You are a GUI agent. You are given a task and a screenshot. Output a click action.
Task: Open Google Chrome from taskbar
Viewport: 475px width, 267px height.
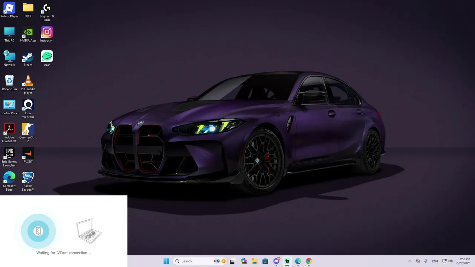pos(309,261)
